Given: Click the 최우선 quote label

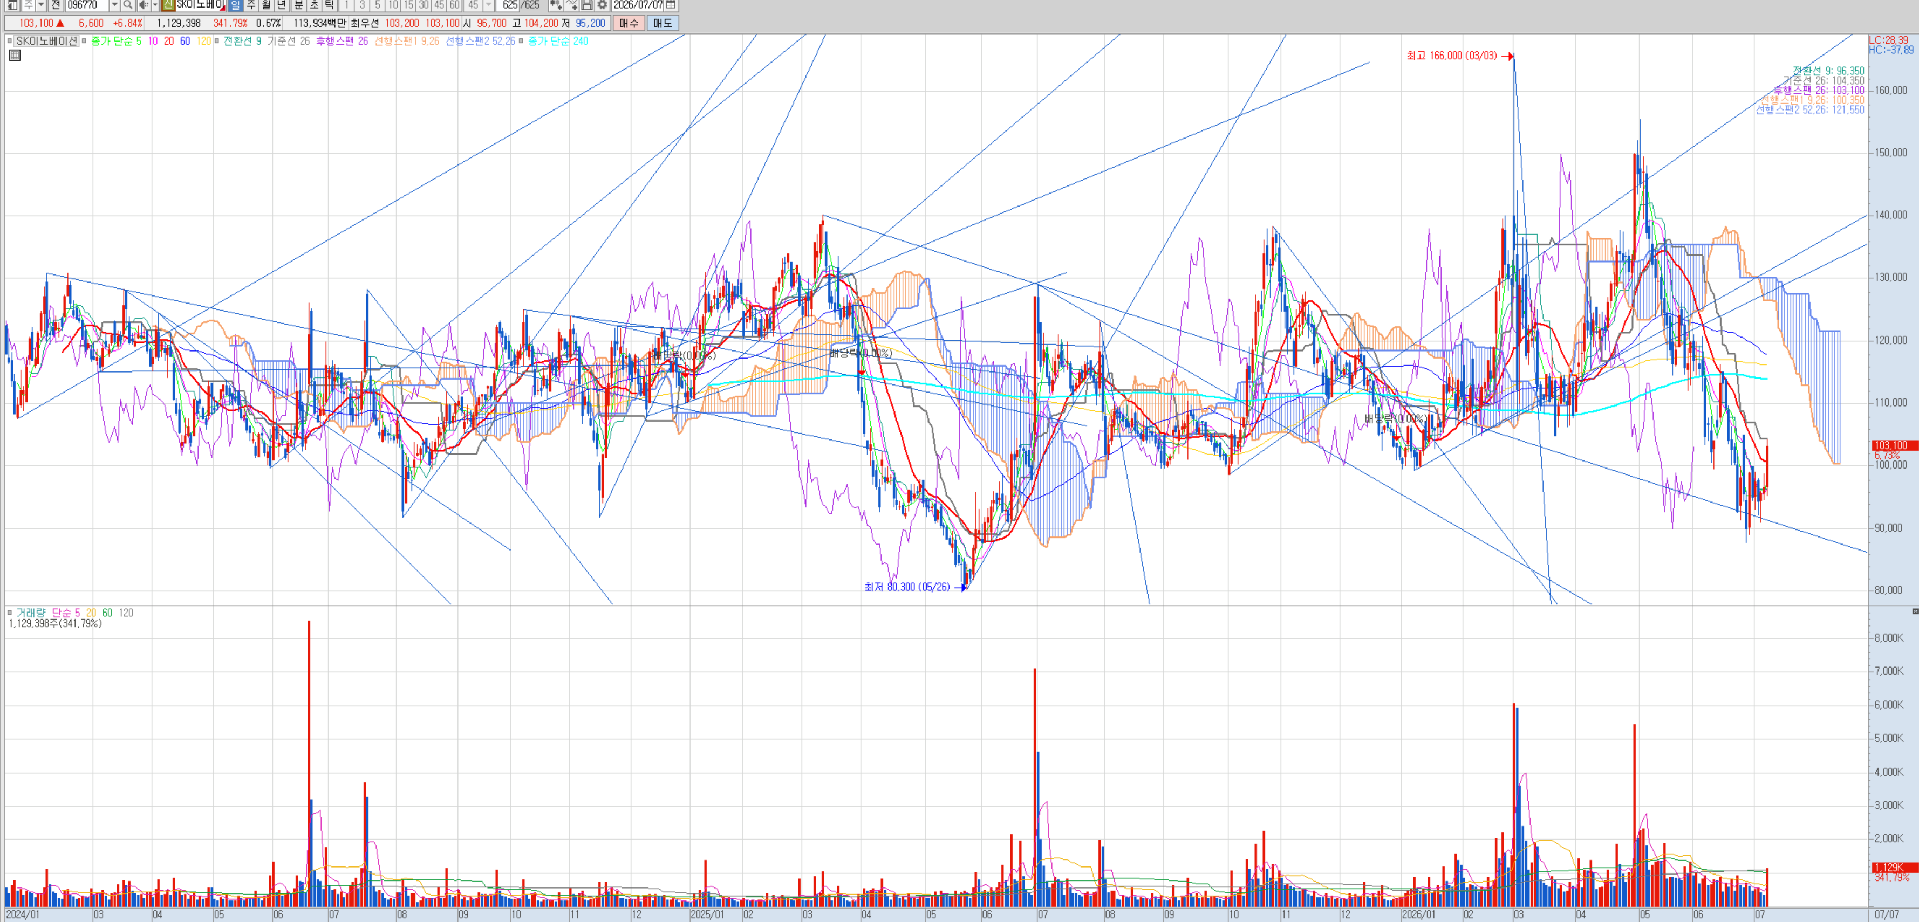Looking at the screenshot, I should 365,23.
